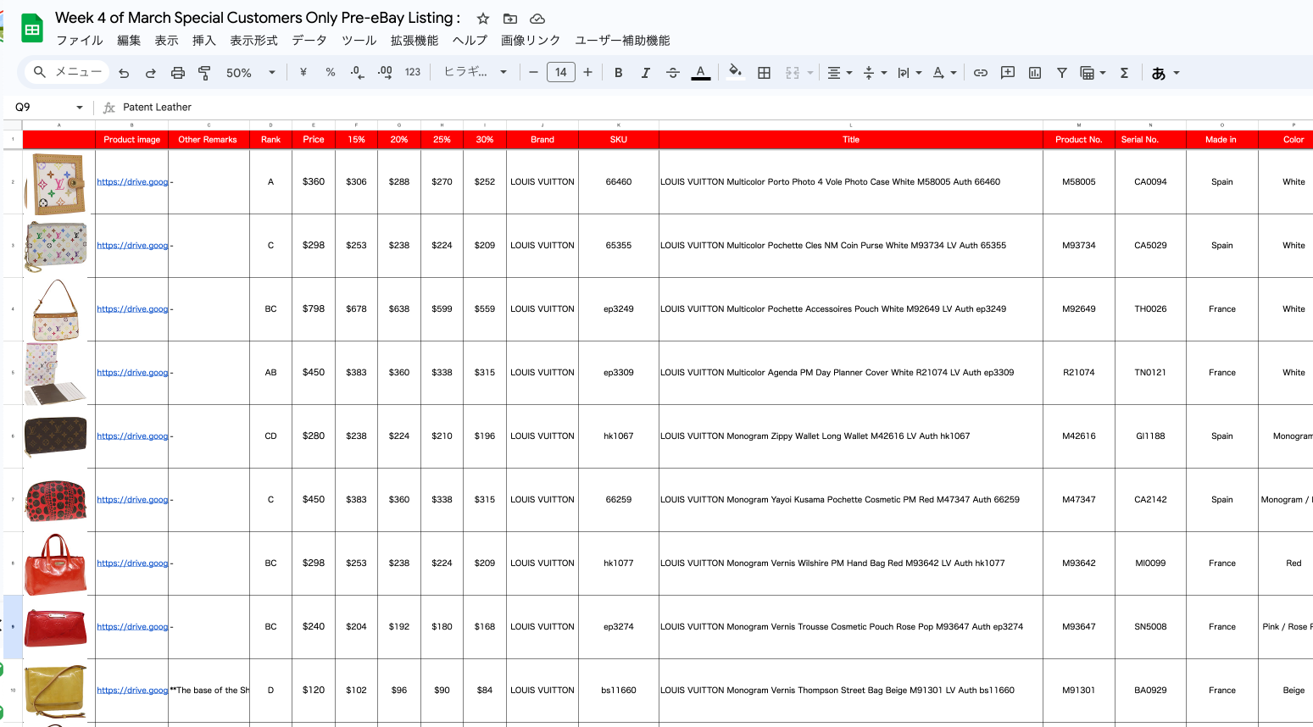
Task: Open the データ menu
Action: click(x=309, y=41)
